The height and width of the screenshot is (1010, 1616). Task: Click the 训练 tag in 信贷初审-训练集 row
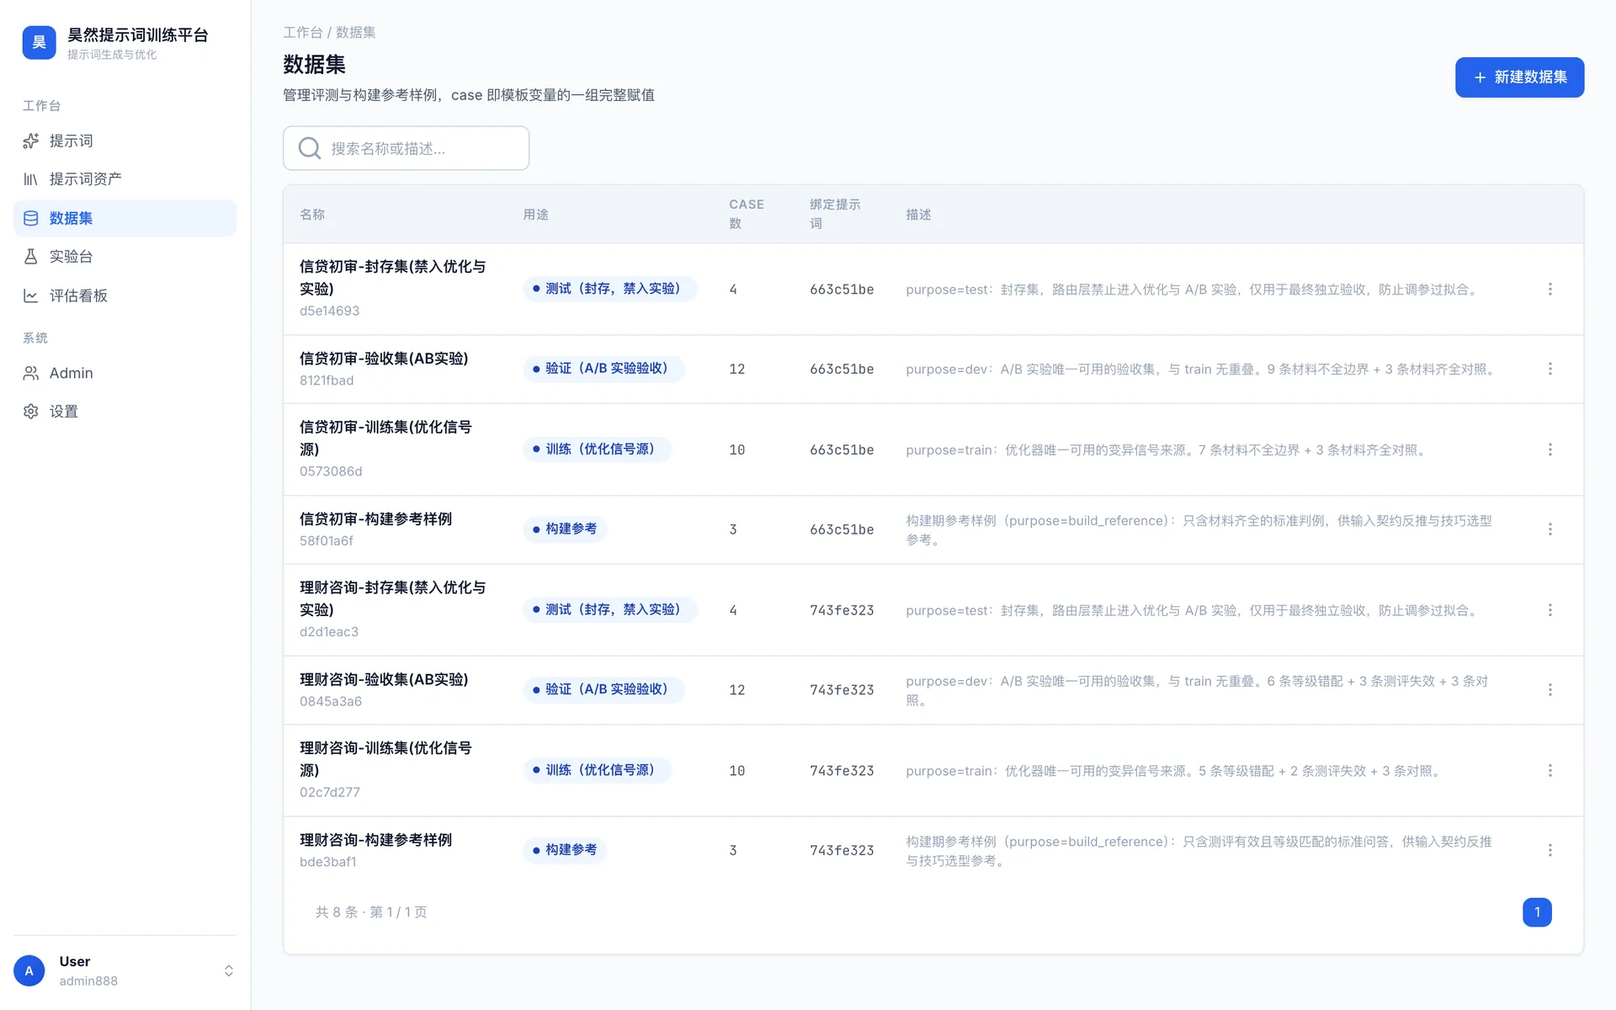click(597, 449)
